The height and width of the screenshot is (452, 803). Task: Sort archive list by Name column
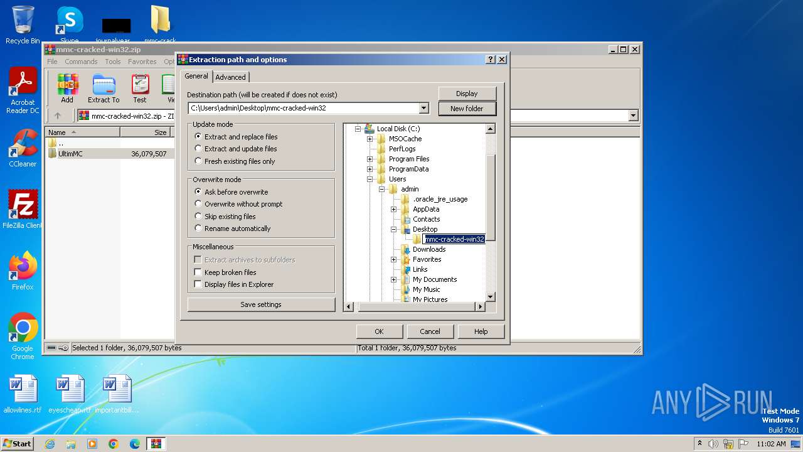click(83, 132)
